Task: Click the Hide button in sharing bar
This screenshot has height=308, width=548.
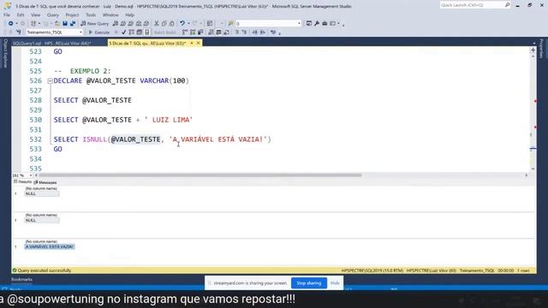Action: 335,283
